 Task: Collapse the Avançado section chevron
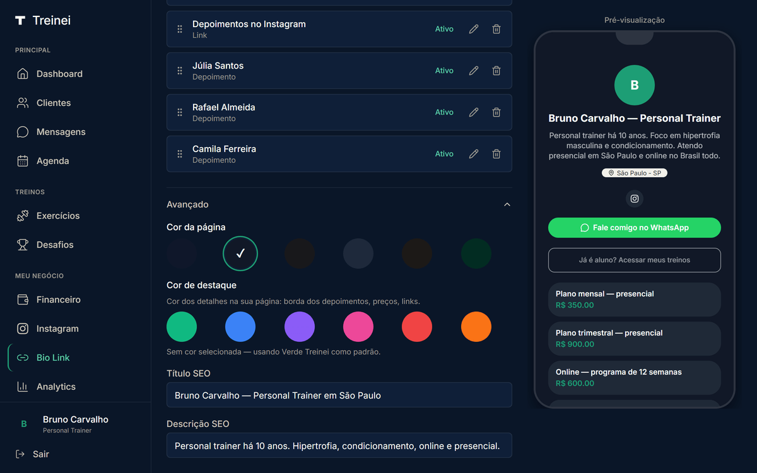(x=507, y=204)
